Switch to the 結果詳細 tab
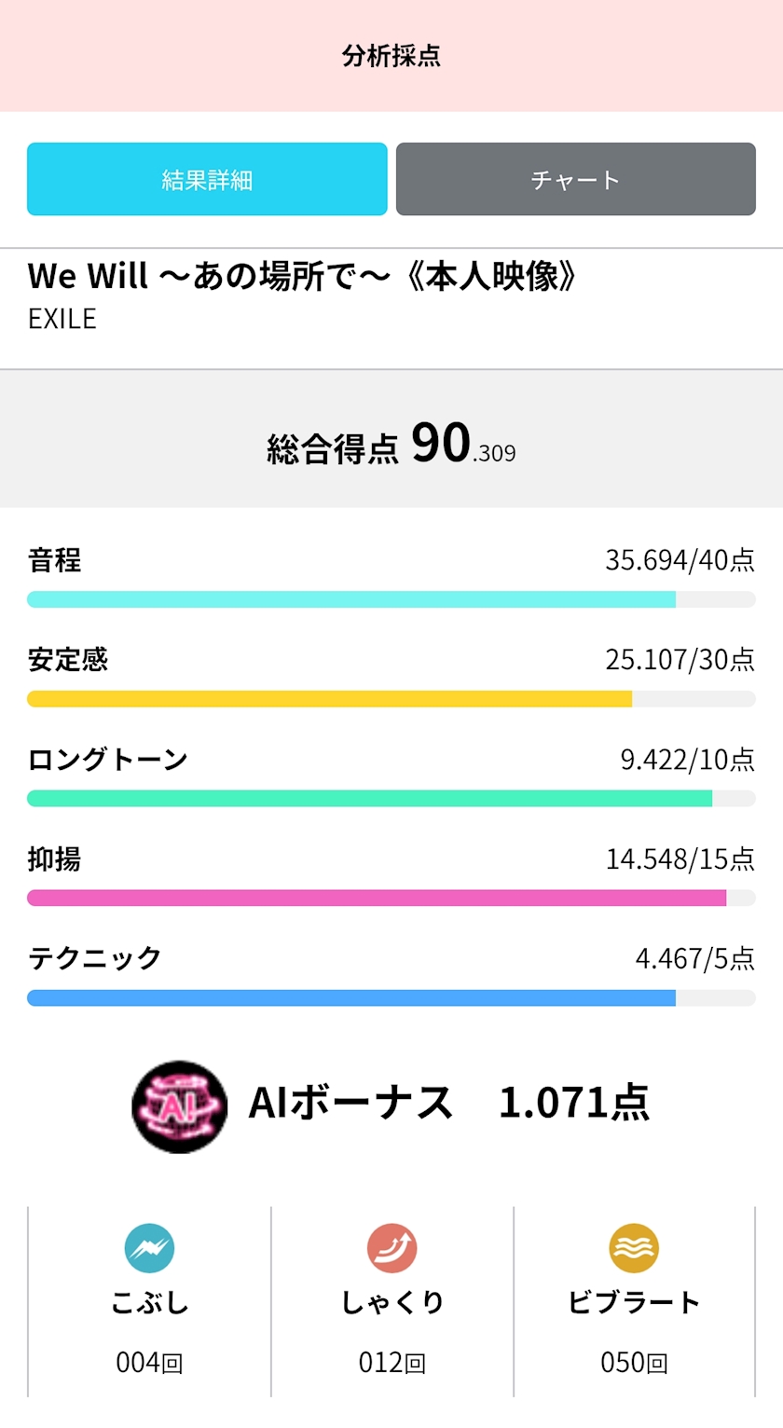This screenshot has width=783, height=1428. point(207,179)
